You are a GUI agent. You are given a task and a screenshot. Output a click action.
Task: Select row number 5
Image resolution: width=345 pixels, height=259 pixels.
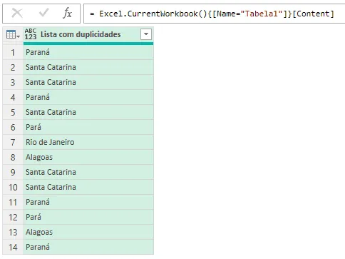pyautogui.click(x=13, y=112)
